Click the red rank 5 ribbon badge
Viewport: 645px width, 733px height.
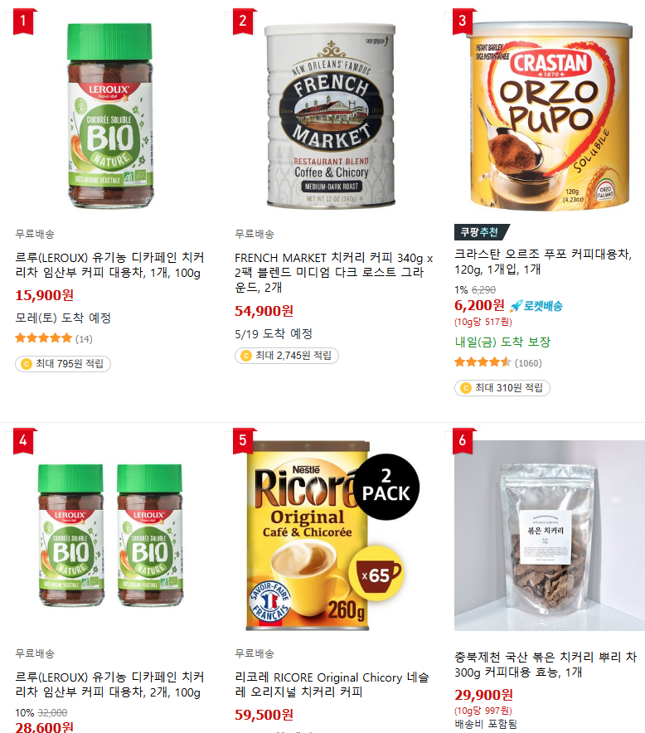243,440
